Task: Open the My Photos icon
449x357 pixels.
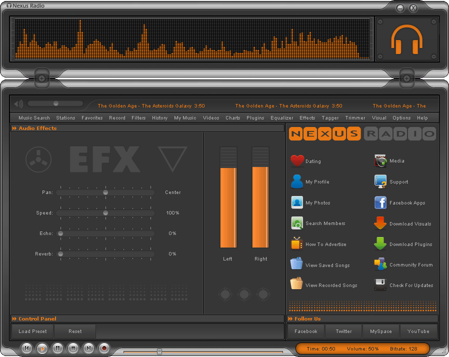Action: click(x=297, y=202)
